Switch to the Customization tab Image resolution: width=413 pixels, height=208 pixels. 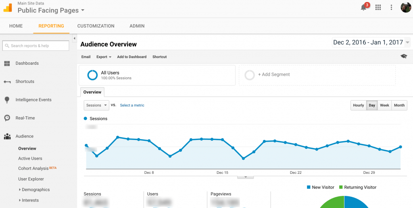[96, 26]
